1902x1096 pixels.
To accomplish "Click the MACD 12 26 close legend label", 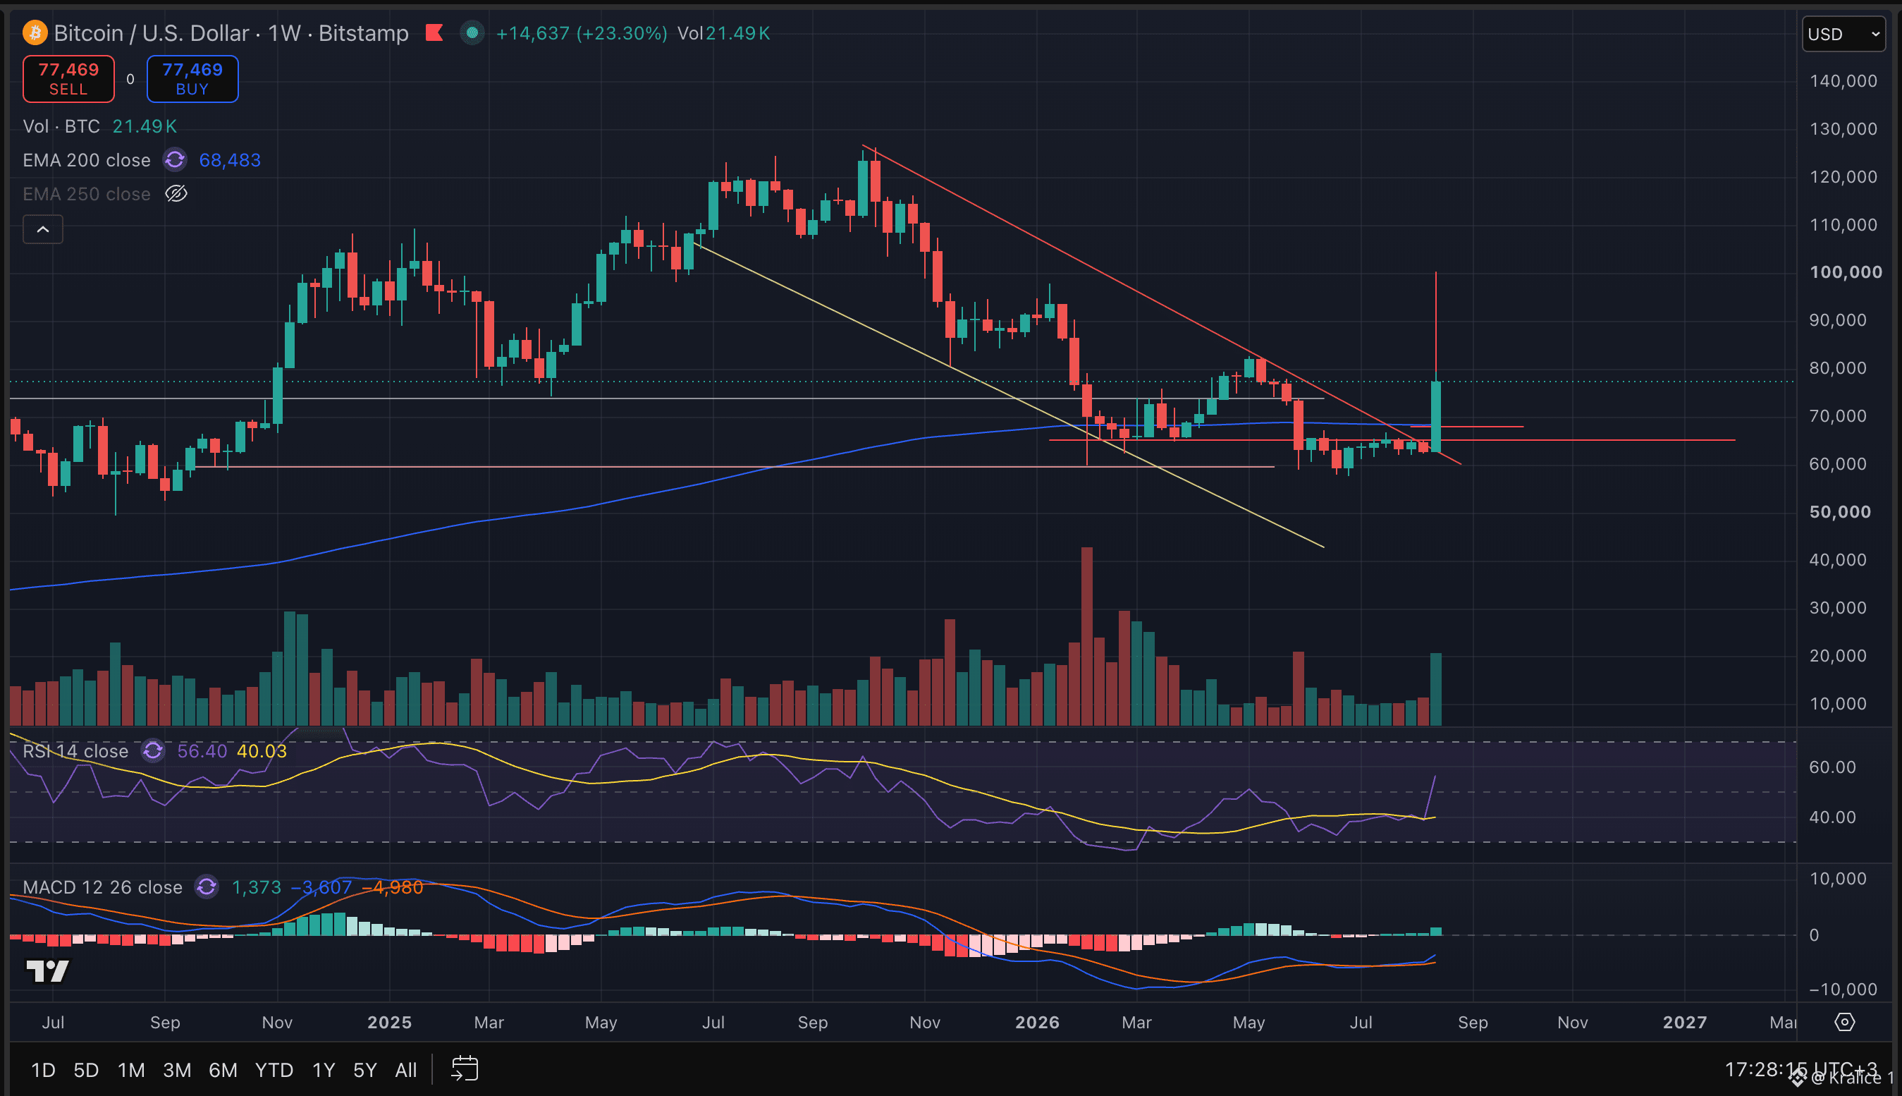I will (x=102, y=887).
